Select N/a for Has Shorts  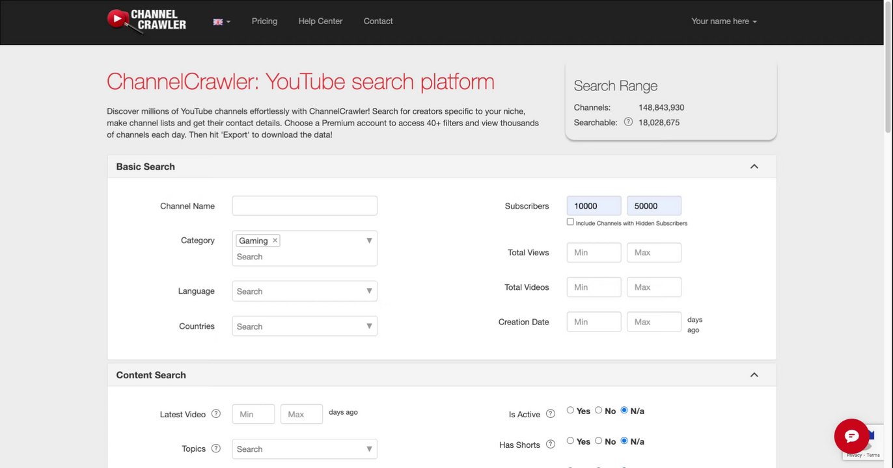coord(624,441)
